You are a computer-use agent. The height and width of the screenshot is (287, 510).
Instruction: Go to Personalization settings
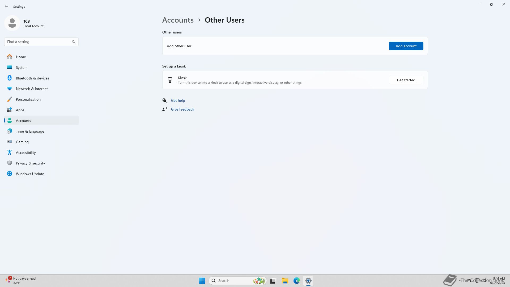[x=28, y=99]
